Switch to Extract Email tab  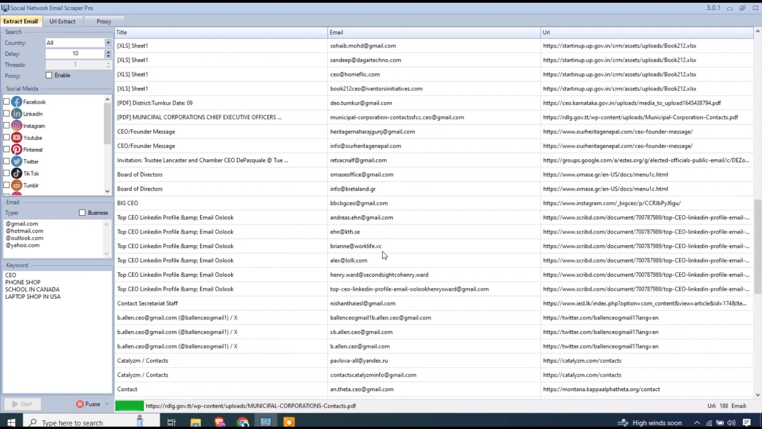point(21,21)
